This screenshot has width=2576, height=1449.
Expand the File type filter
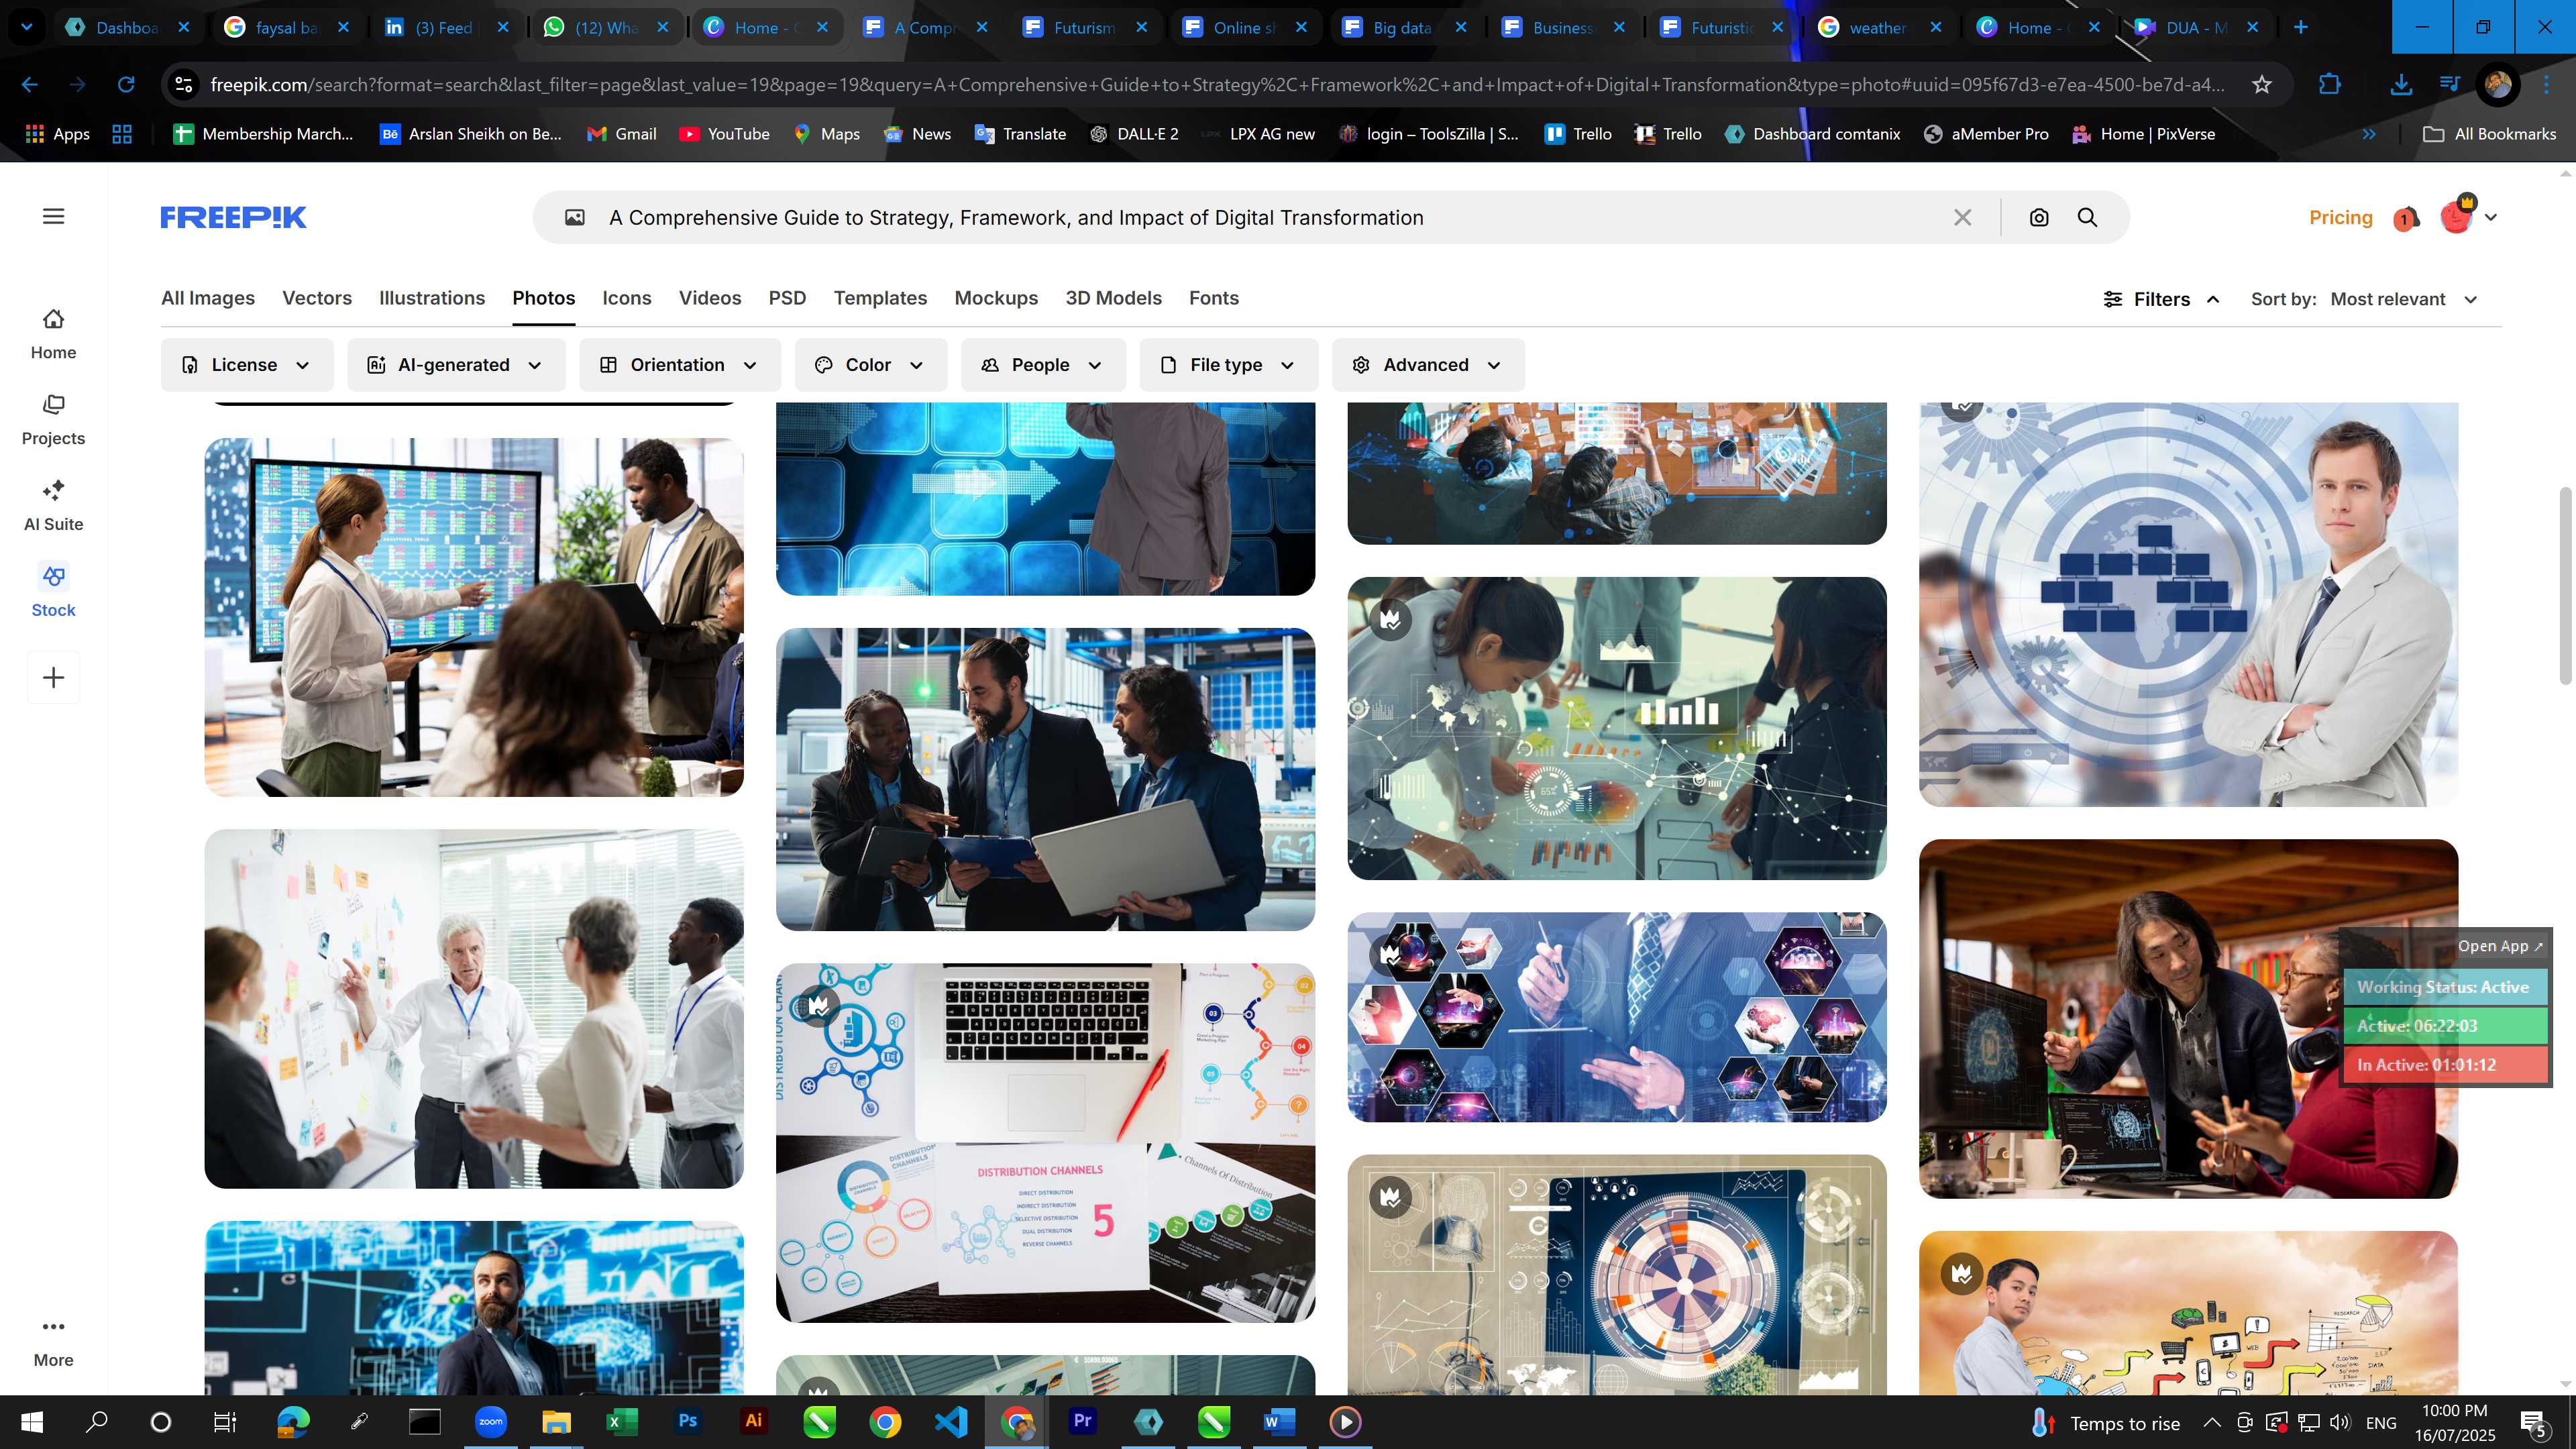click(x=1229, y=365)
